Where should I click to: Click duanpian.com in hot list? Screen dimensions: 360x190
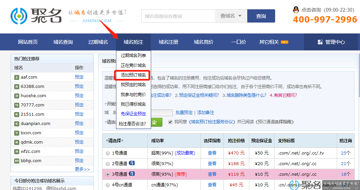35,124
